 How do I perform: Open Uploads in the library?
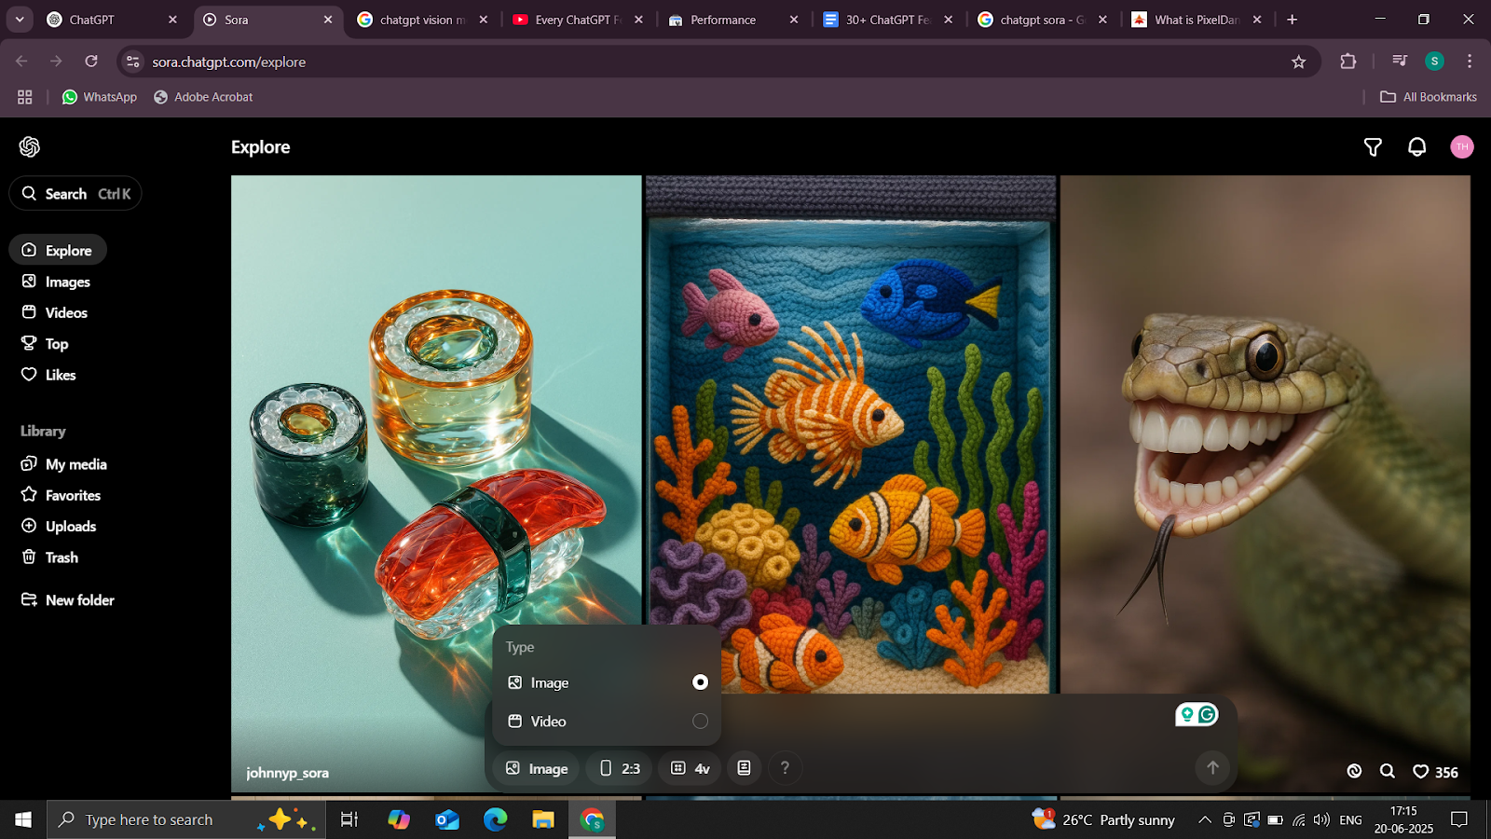[x=59, y=526]
